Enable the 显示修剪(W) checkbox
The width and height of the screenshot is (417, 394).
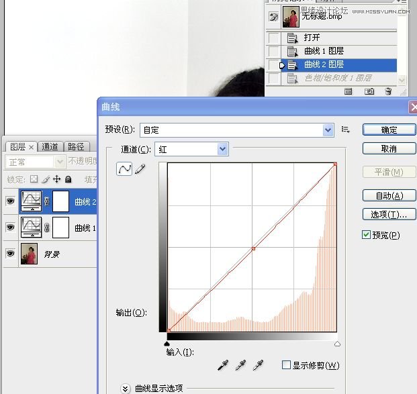point(286,364)
